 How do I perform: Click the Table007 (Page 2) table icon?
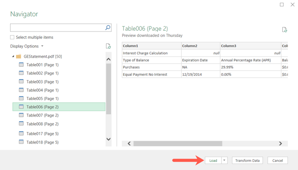[x=21, y=115]
